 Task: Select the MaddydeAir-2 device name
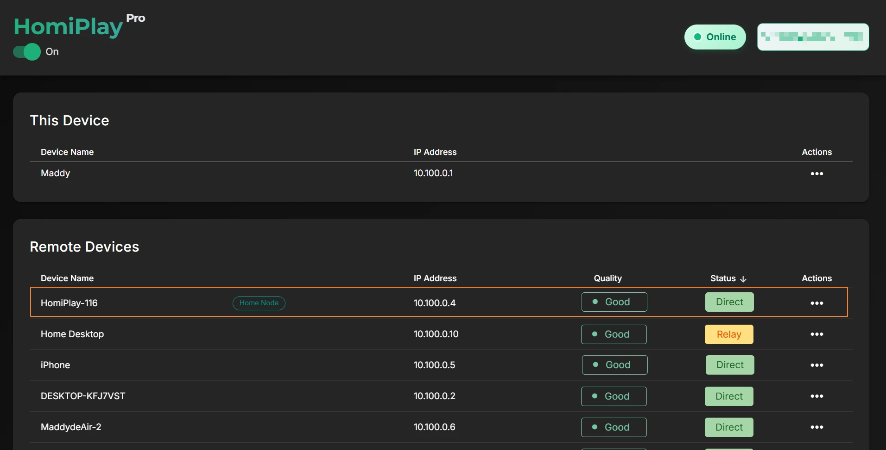pos(71,427)
